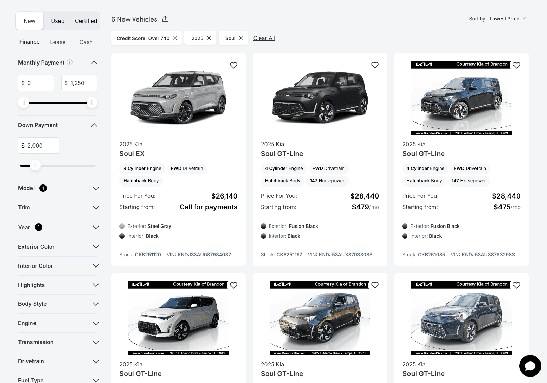
Task: Click the Steel Gray exterior color dot
Action: (x=122, y=226)
